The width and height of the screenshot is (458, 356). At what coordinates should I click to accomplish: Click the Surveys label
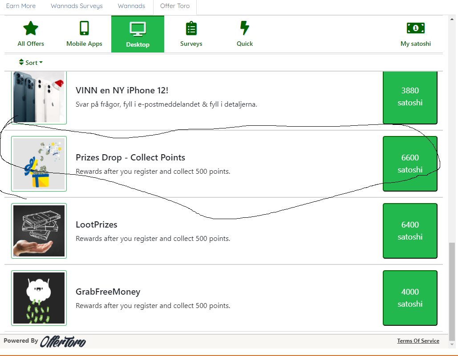coord(191,44)
